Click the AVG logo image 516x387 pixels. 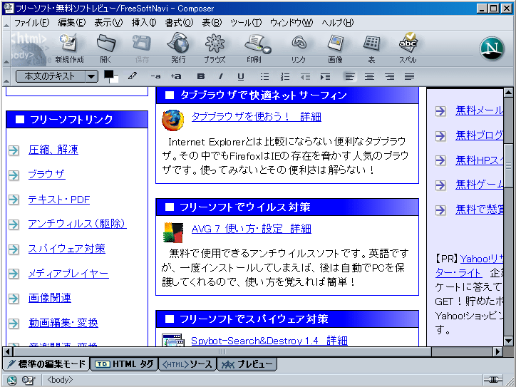tap(173, 232)
